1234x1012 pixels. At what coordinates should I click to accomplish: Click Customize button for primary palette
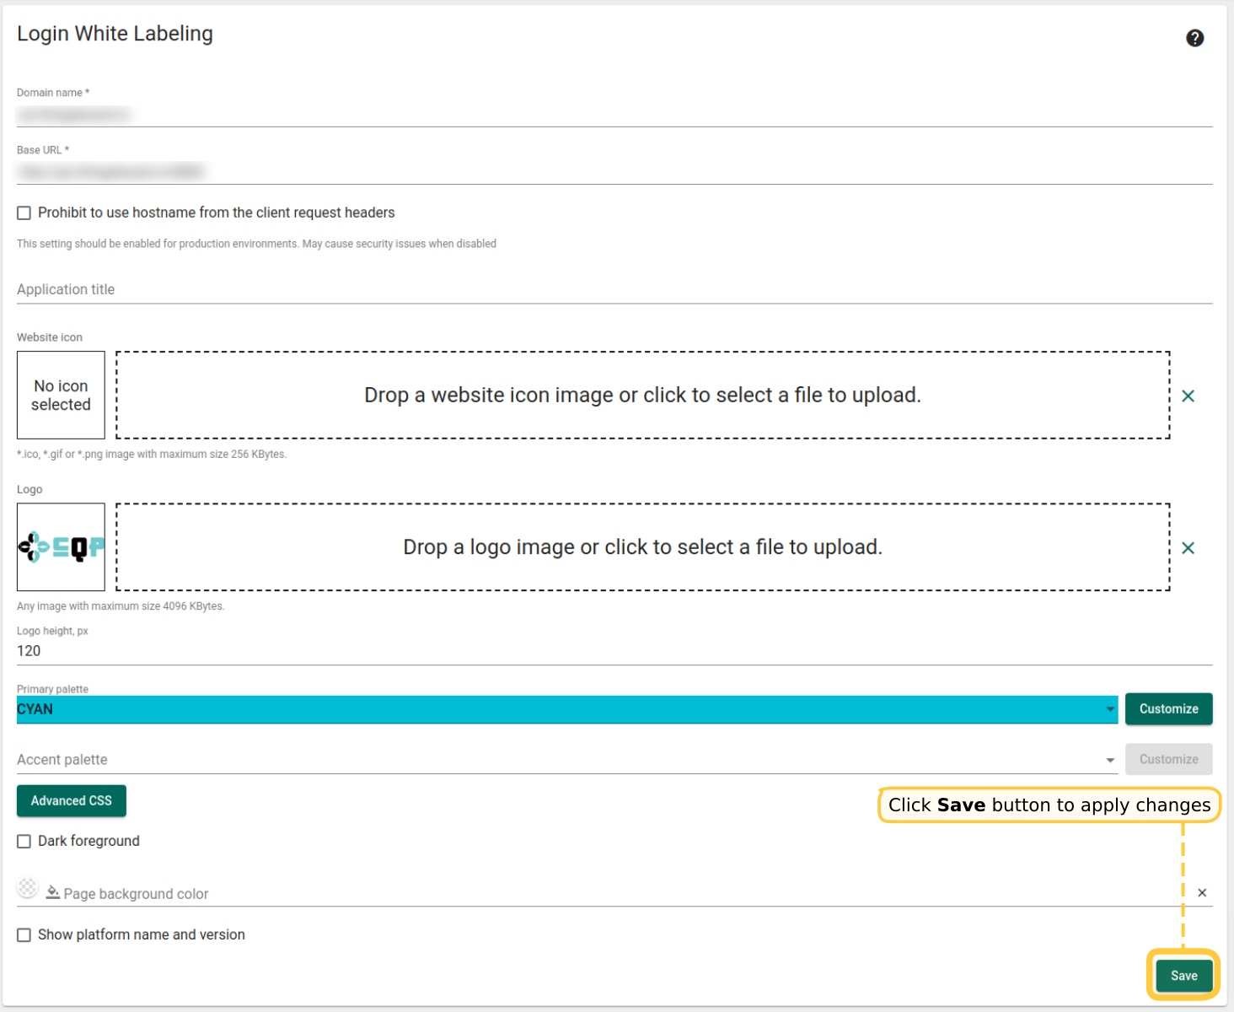coord(1168,709)
